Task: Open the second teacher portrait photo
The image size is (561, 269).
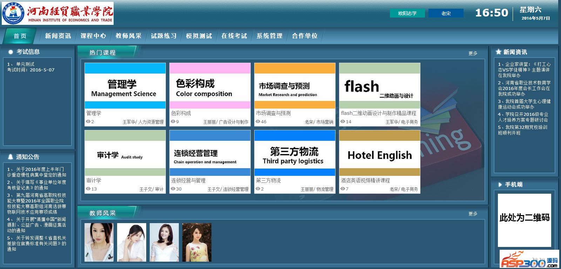Action: 131,242
